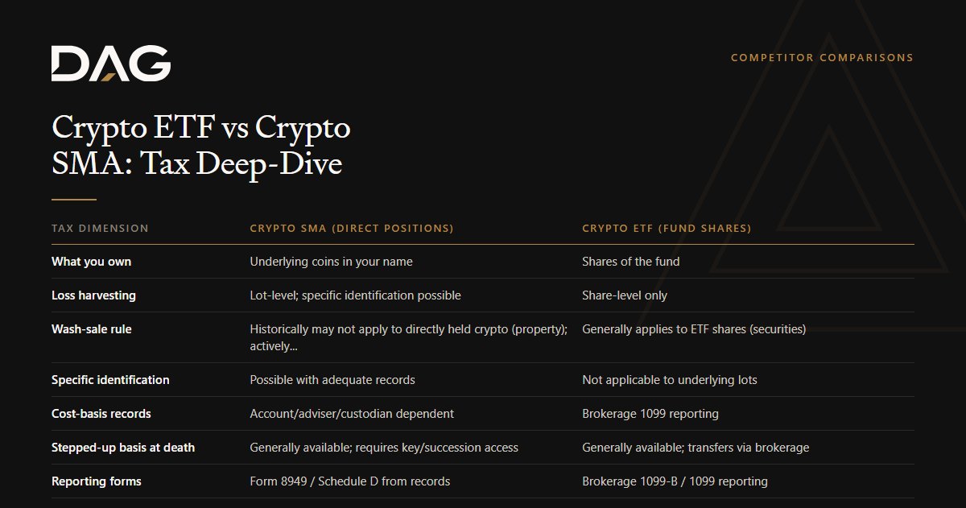Select 'Stepped-up basis at death' row label
The width and height of the screenshot is (966, 508).
click(x=123, y=448)
